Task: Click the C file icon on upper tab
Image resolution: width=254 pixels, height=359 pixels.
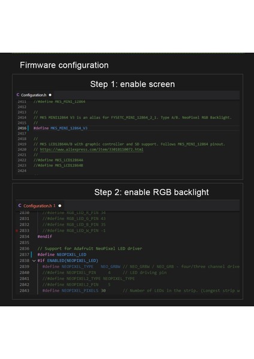Action: 18,95
